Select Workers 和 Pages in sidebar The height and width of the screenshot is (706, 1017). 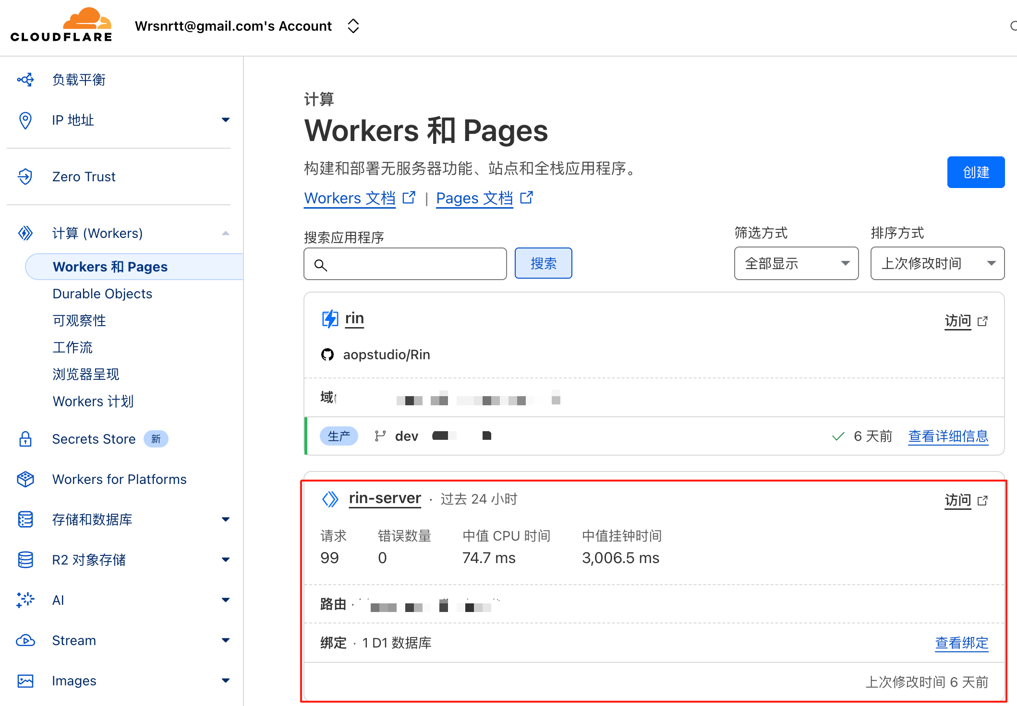tap(134, 267)
